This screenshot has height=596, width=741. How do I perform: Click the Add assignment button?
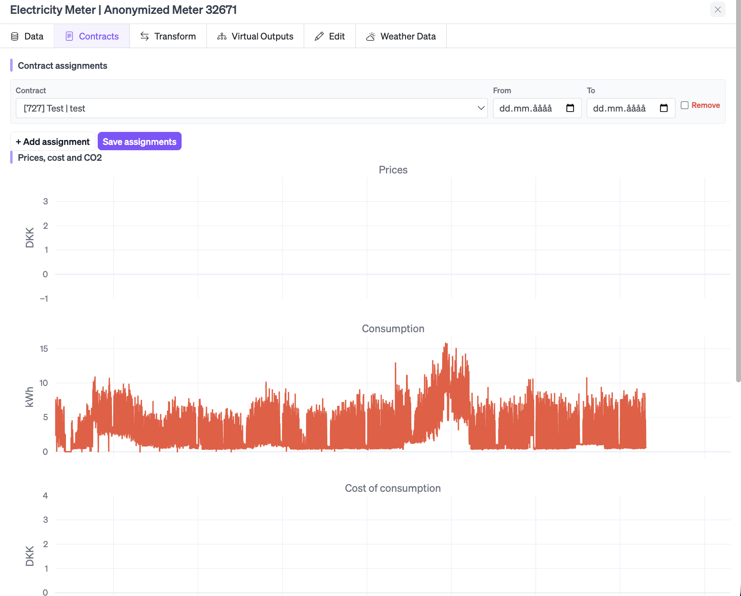pyautogui.click(x=53, y=142)
